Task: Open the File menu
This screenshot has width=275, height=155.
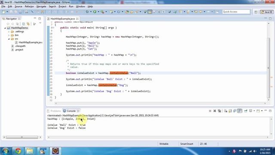Action: click(x=3, y=6)
